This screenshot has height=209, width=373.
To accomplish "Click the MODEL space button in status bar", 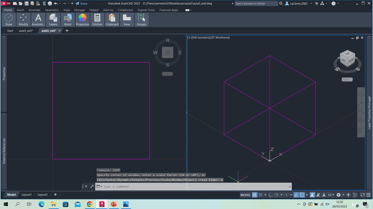I will (246, 195).
